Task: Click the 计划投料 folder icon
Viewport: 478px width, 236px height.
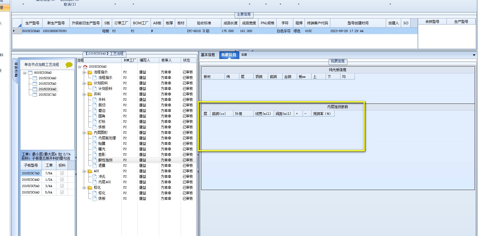Action: click(90, 83)
